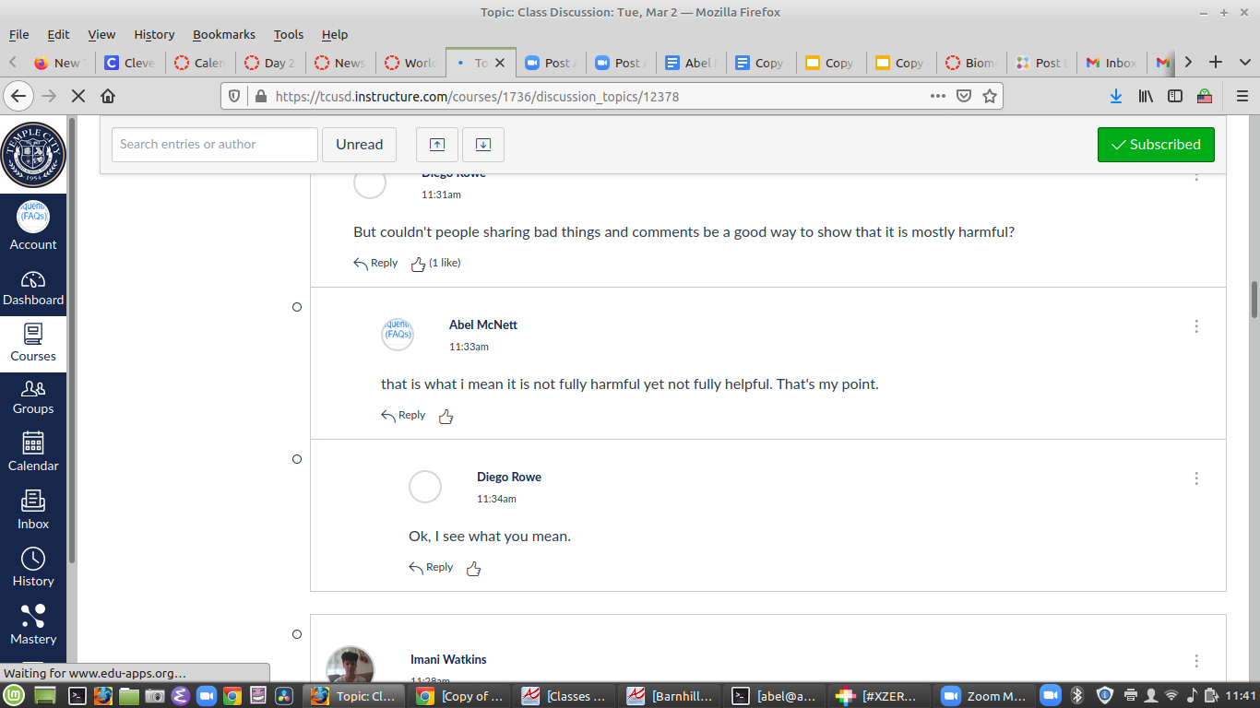Reply to Diego Rowe's 11:34am comment
The width and height of the screenshot is (1260, 708).
[x=431, y=567]
